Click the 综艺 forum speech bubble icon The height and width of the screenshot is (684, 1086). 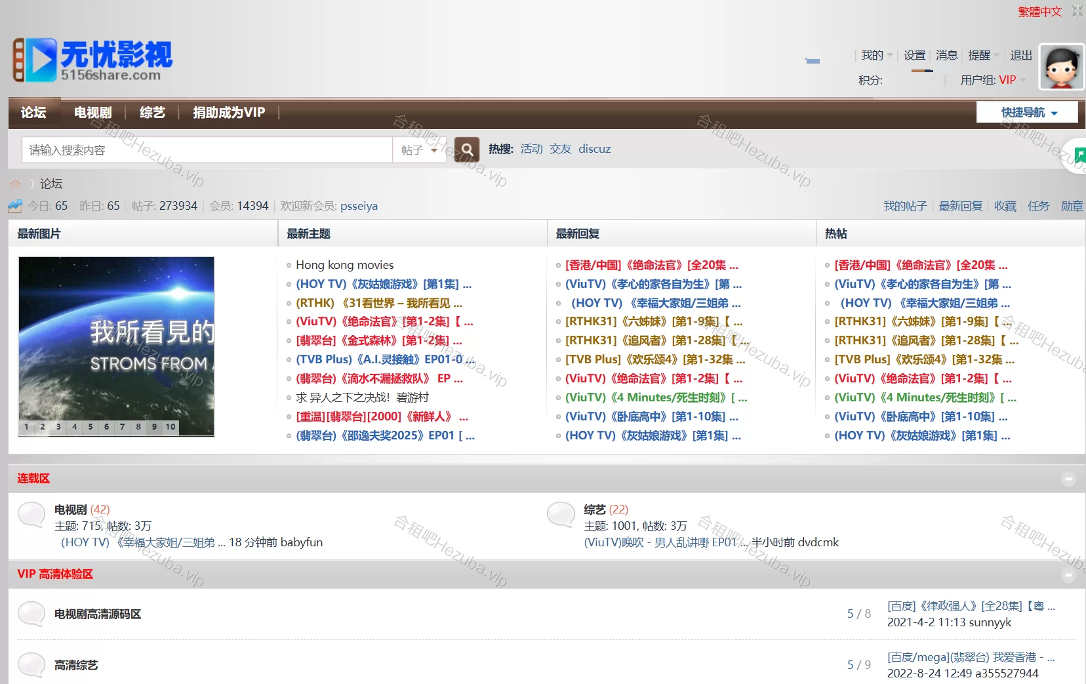(561, 515)
